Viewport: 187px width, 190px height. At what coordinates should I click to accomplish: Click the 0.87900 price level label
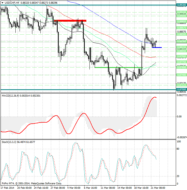[x=182, y=56]
